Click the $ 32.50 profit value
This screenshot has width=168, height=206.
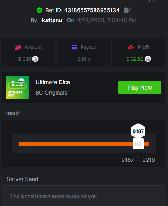click(135, 59)
